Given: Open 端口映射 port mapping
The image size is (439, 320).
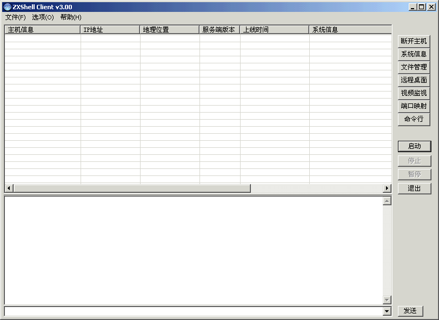Looking at the screenshot, I should pyautogui.click(x=414, y=106).
